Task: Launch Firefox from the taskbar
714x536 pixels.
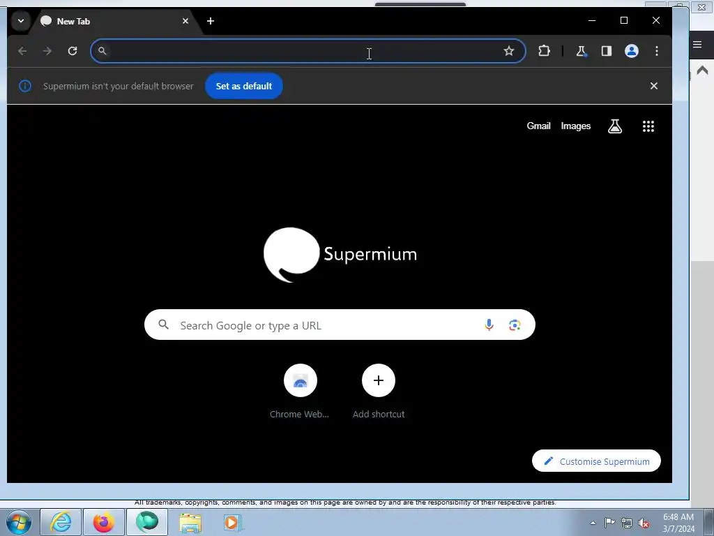Action: [x=103, y=522]
